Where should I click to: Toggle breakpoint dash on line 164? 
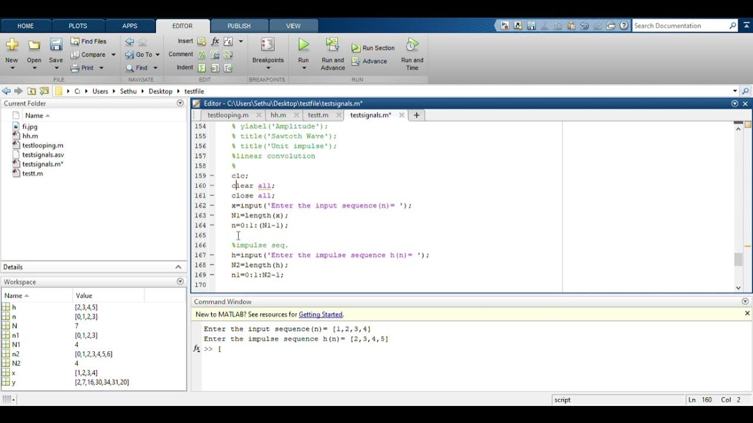point(212,225)
